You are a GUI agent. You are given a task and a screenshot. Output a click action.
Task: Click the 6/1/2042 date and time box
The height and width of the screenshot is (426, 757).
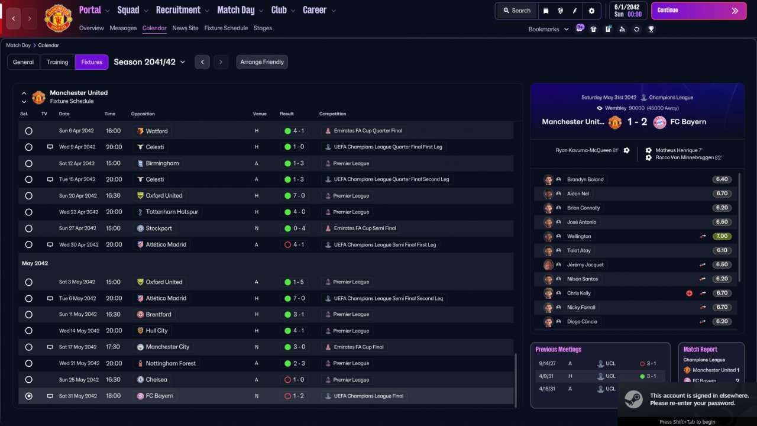pos(628,11)
